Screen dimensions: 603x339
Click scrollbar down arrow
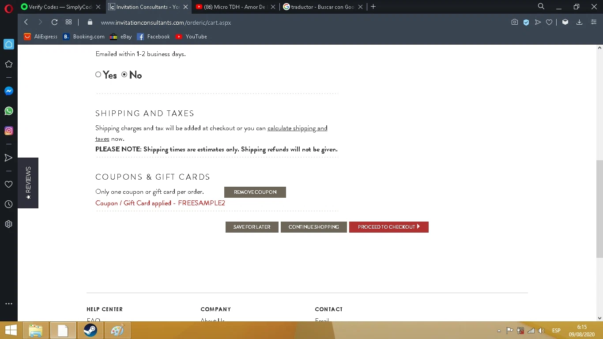[x=599, y=318]
